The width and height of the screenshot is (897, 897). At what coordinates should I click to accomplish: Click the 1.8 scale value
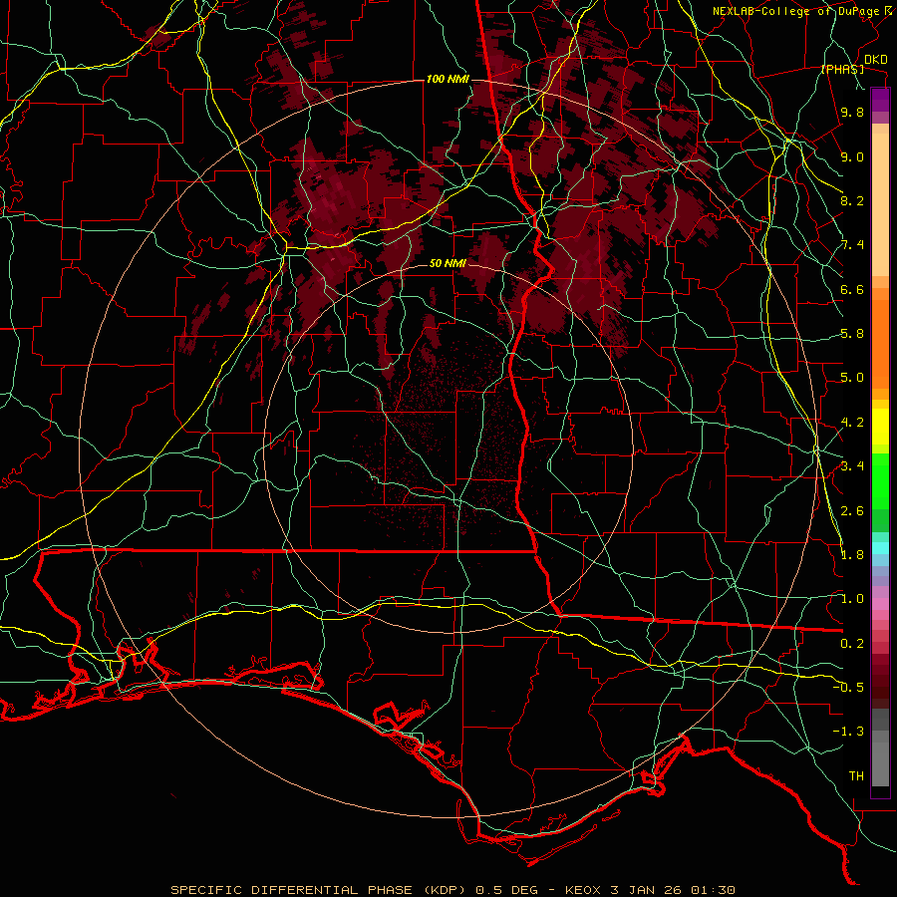[x=852, y=555]
